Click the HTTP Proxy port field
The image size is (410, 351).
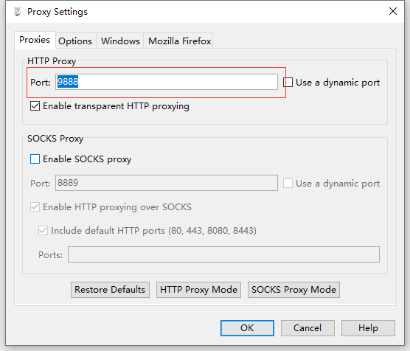tap(167, 82)
